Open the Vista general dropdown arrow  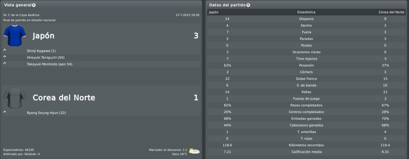pos(34,5)
